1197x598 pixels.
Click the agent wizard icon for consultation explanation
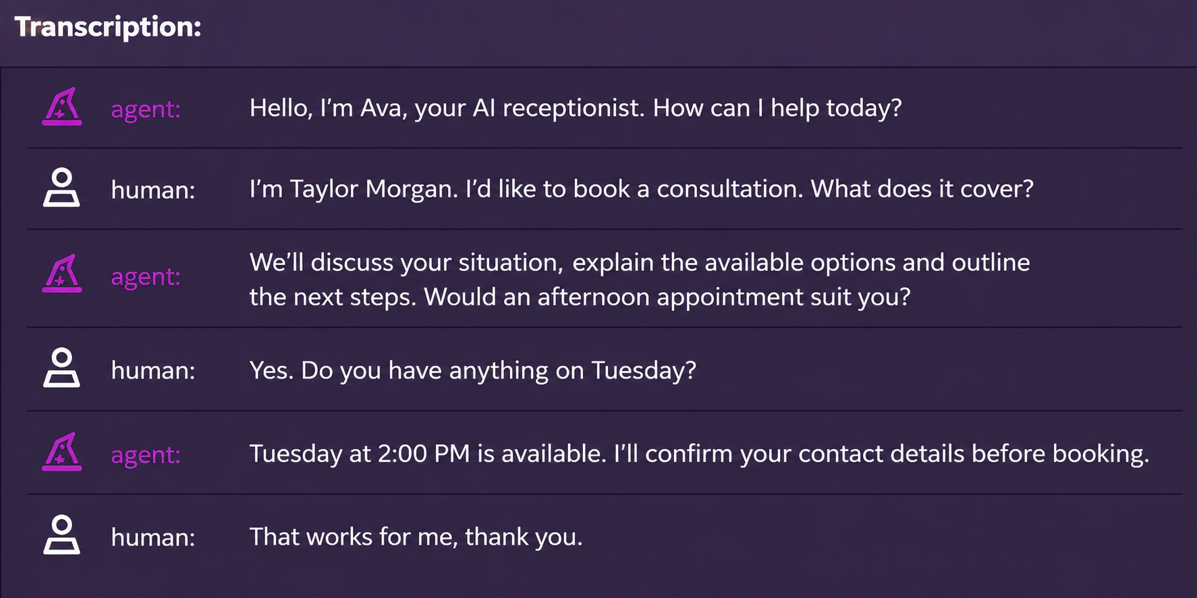62,274
